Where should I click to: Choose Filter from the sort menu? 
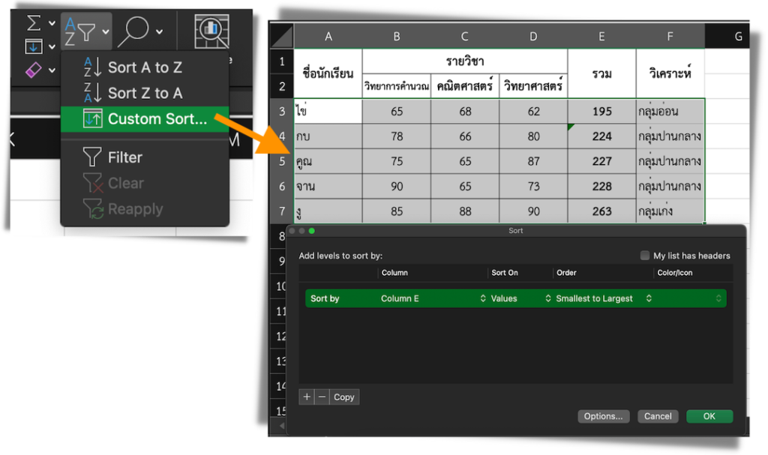[124, 157]
